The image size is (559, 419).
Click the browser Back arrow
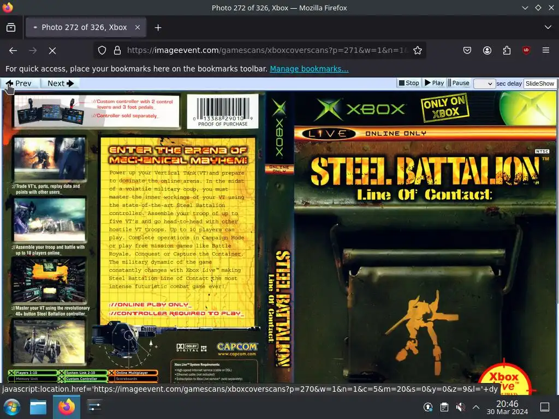click(13, 51)
